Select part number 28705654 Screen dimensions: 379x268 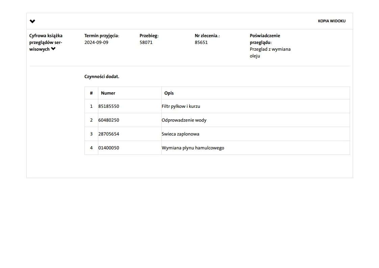coord(109,134)
